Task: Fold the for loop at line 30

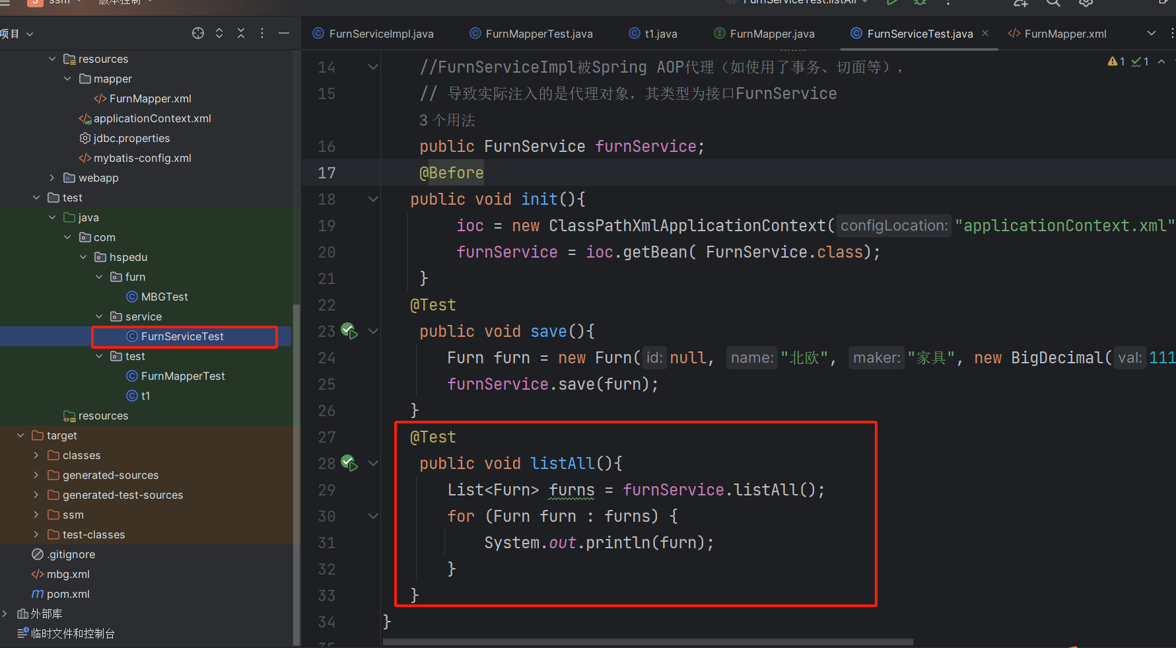Action: pos(373,516)
